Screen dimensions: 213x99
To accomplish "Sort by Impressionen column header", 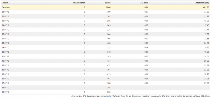I will coord(79,3).
